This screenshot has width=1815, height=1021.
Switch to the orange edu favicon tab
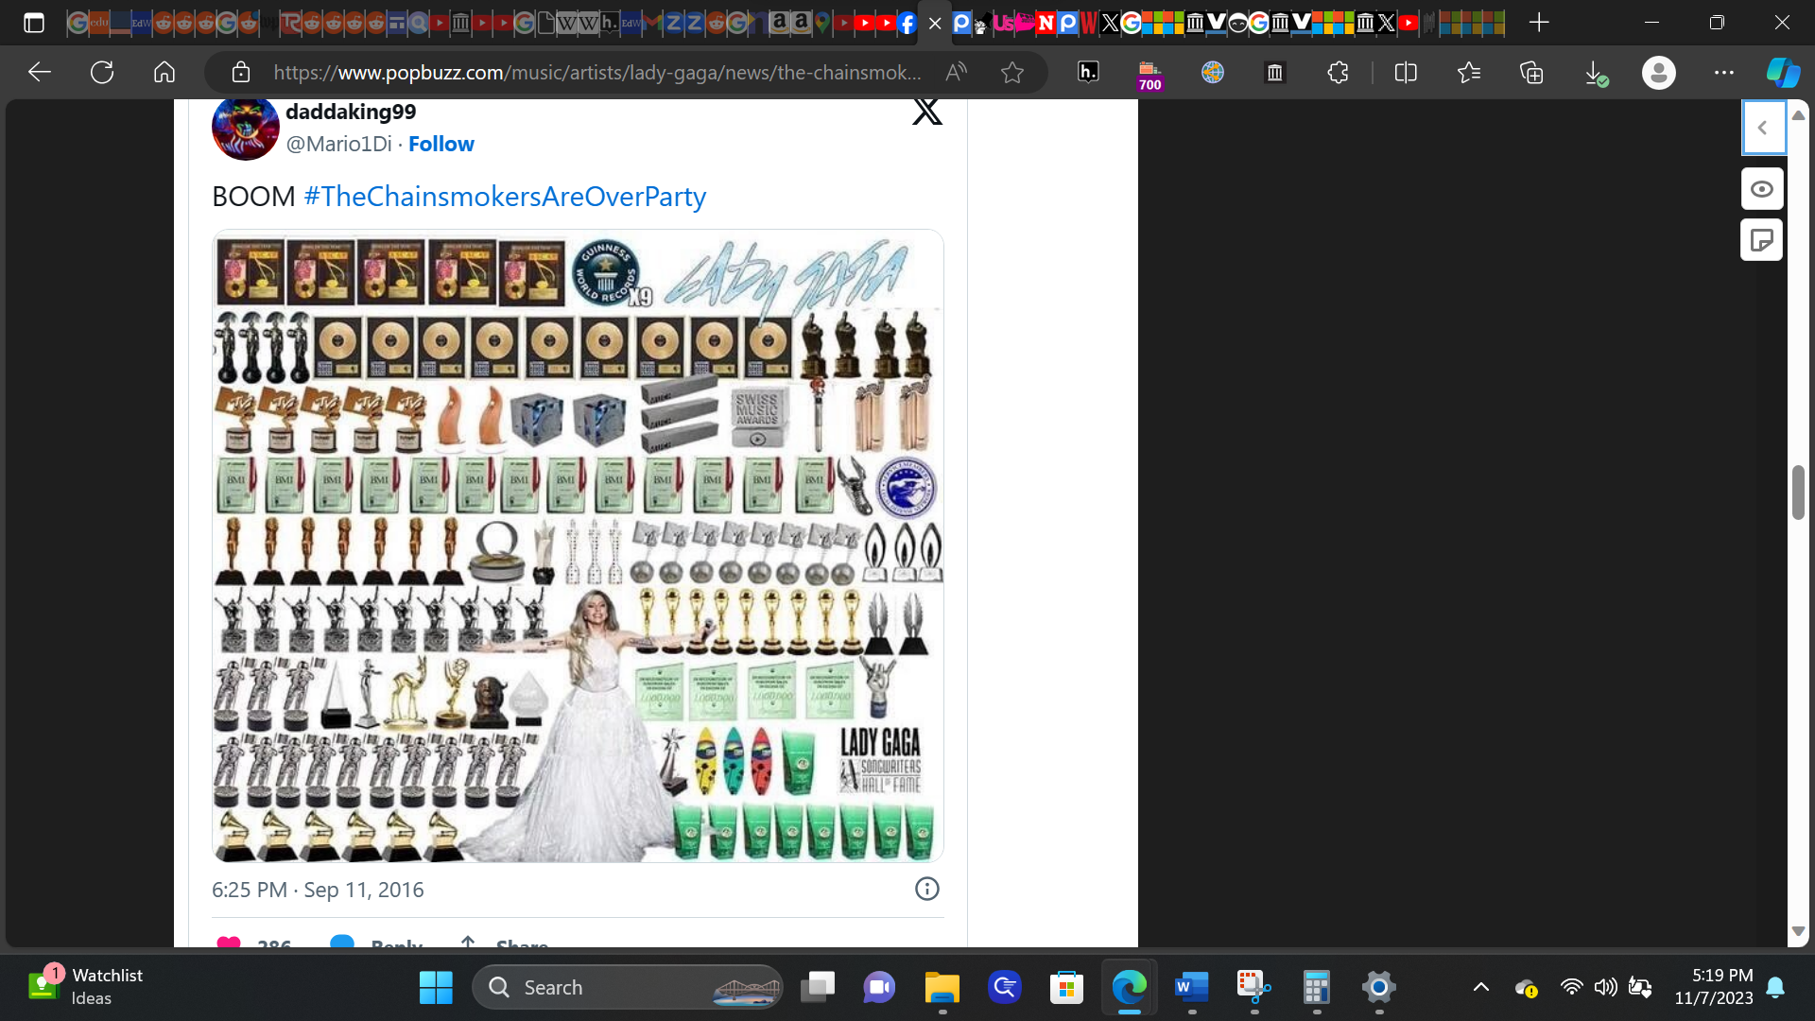(x=98, y=23)
